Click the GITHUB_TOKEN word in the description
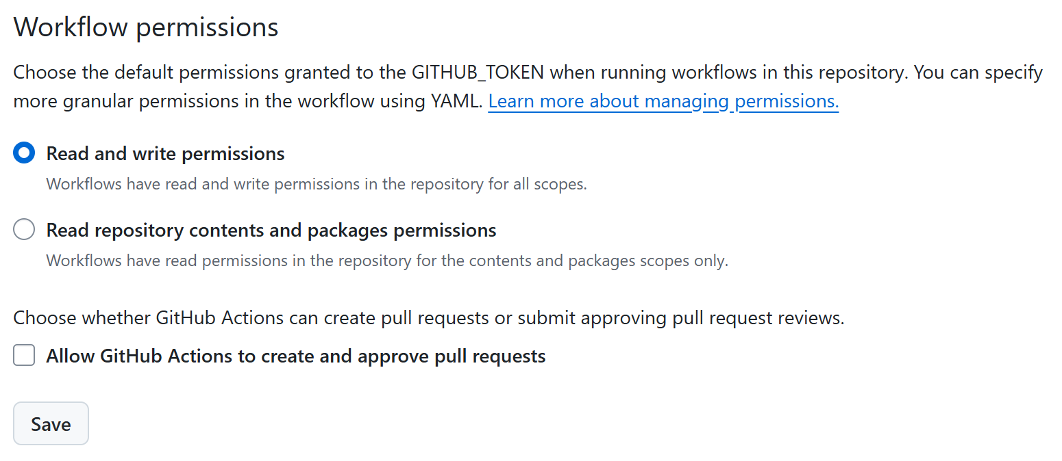1062x461 pixels. pos(478,73)
